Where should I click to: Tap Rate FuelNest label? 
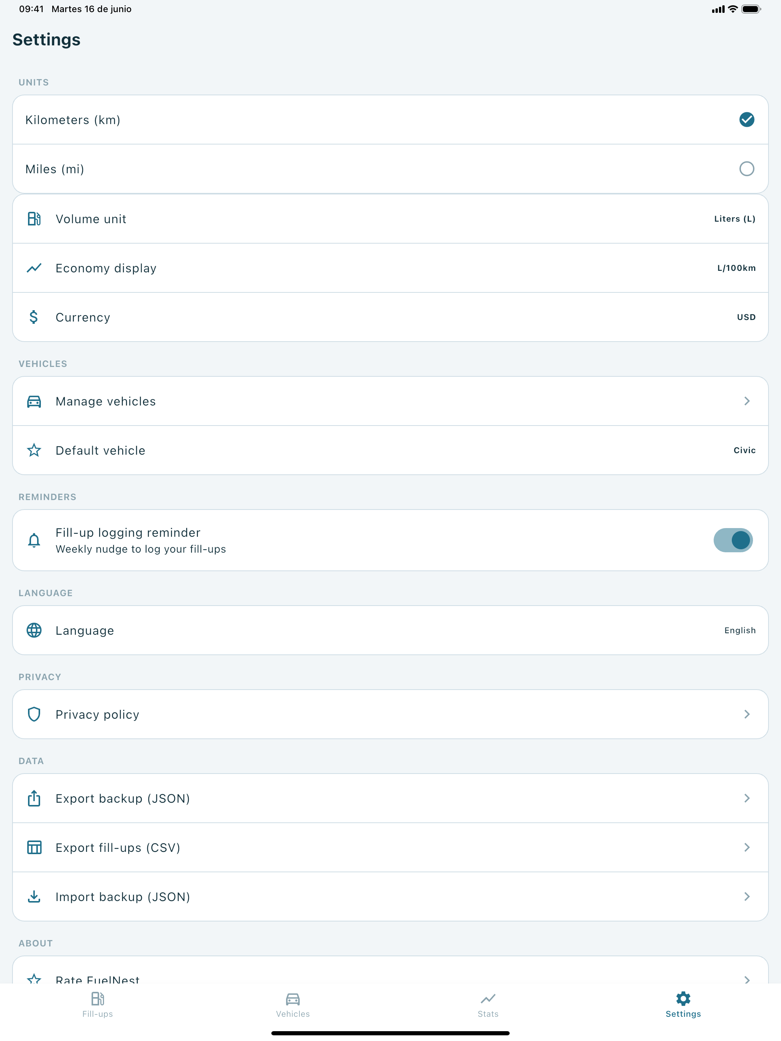(98, 979)
